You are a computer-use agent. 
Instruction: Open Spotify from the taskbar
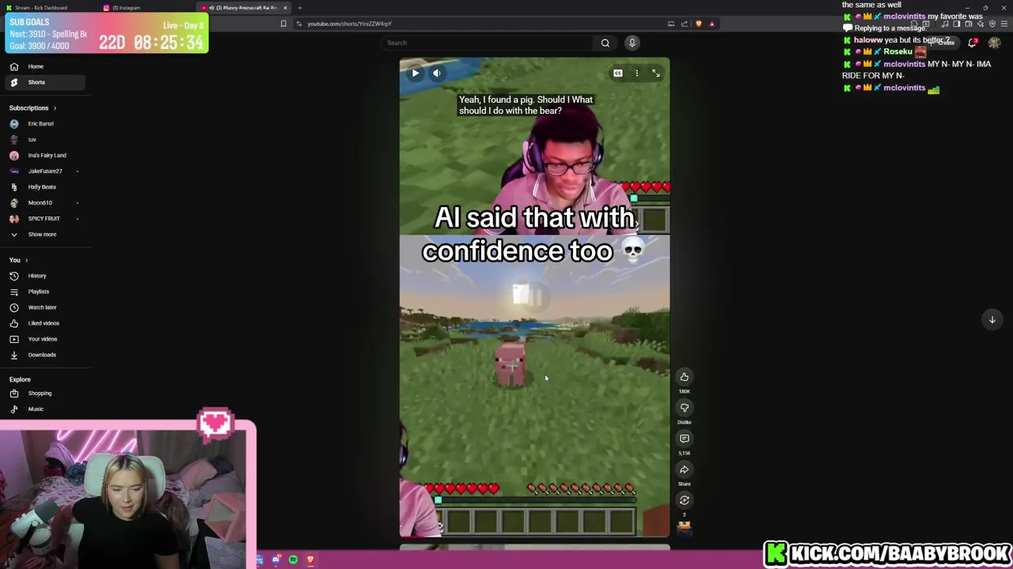coord(293,560)
